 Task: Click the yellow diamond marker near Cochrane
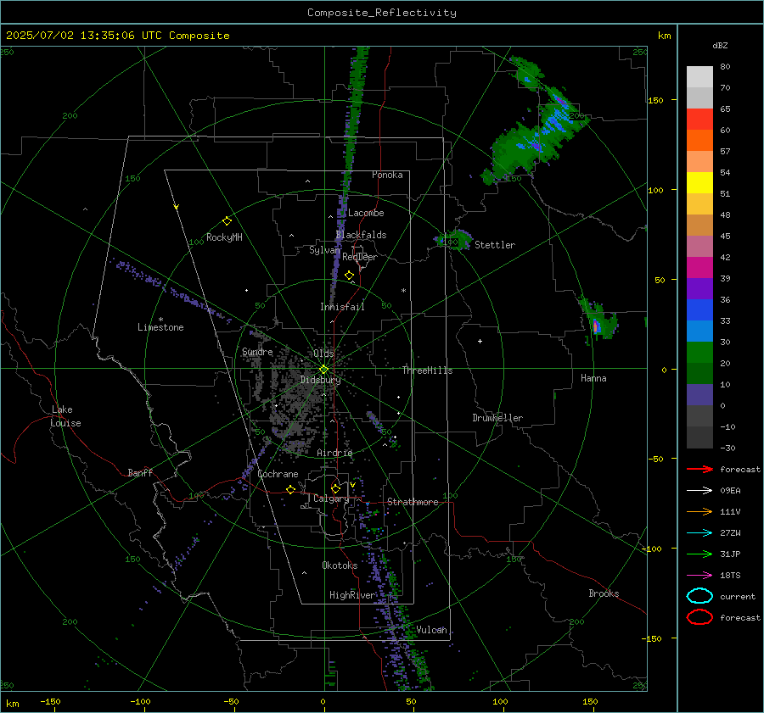(x=291, y=489)
